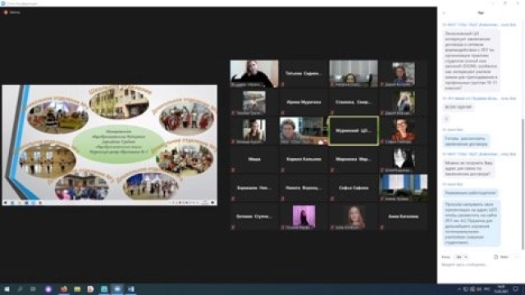Image resolution: width=525 pixels, height=295 pixels.
Task: Open the Windows Start menu
Action: click(7, 289)
